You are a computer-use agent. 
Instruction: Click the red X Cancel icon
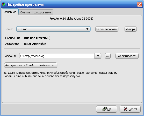pos(125,109)
